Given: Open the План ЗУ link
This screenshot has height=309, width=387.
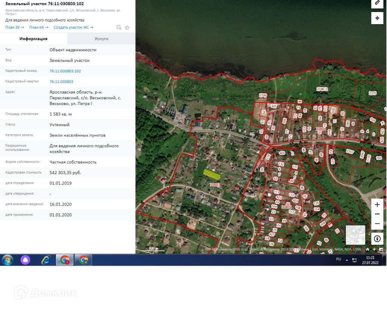Looking at the screenshot, I should click(14, 28).
